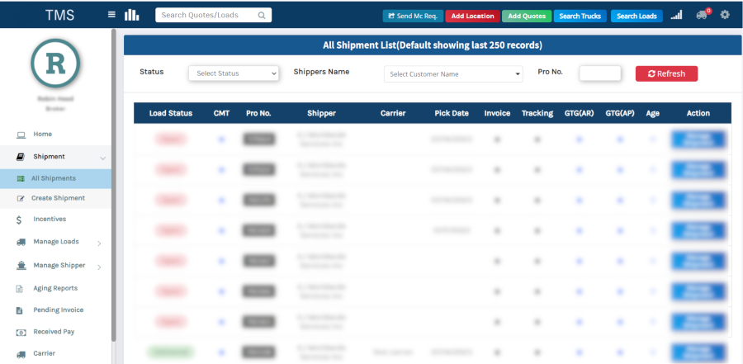Open truck notifications icon with badge
This screenshot has height=364, width=743.
point(702,15)
